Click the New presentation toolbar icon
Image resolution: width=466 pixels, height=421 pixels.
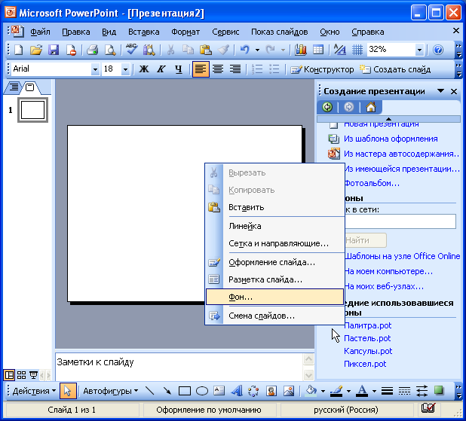19,50
